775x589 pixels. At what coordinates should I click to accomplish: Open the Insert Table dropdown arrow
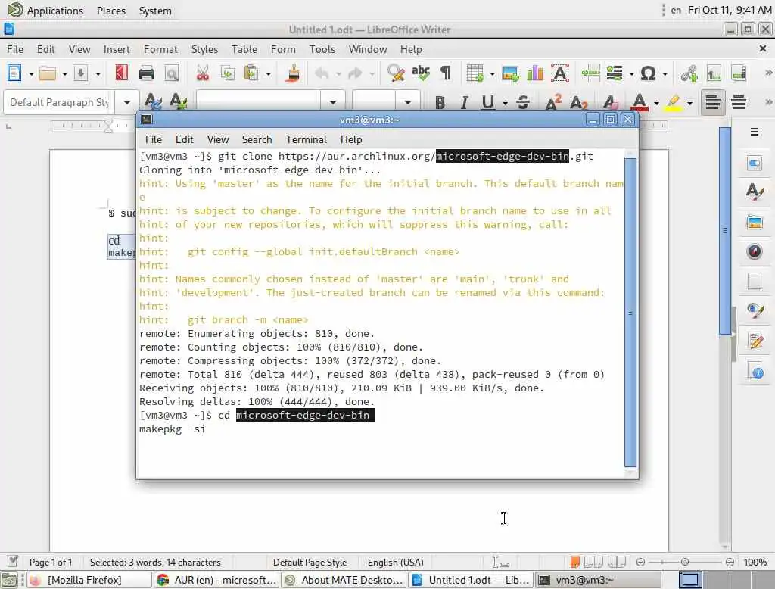click(492, 73)
